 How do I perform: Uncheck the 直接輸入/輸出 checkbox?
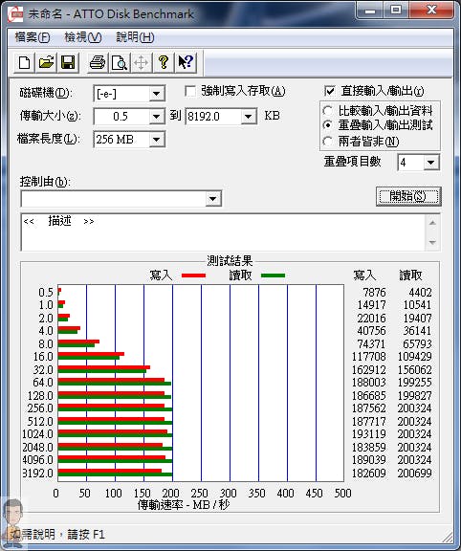click(x=330, y=92)
